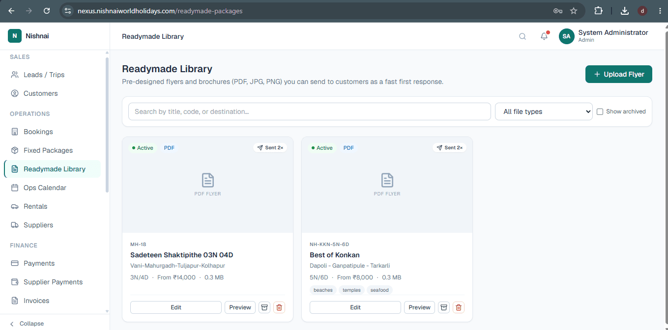The image size is (668, 330).
Task: Bookmark this page with the star icon
Action: (x=573, y=11)
